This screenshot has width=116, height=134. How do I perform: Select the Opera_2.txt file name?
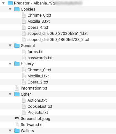pyautogui.click(x=38, y=82)
